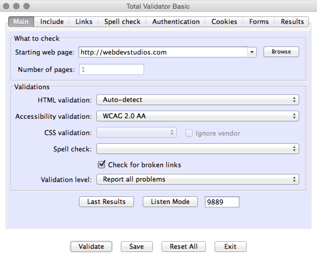Click the listen port field showing 9889
Screen dimensions: 317x259
click(x=222, y=202)
